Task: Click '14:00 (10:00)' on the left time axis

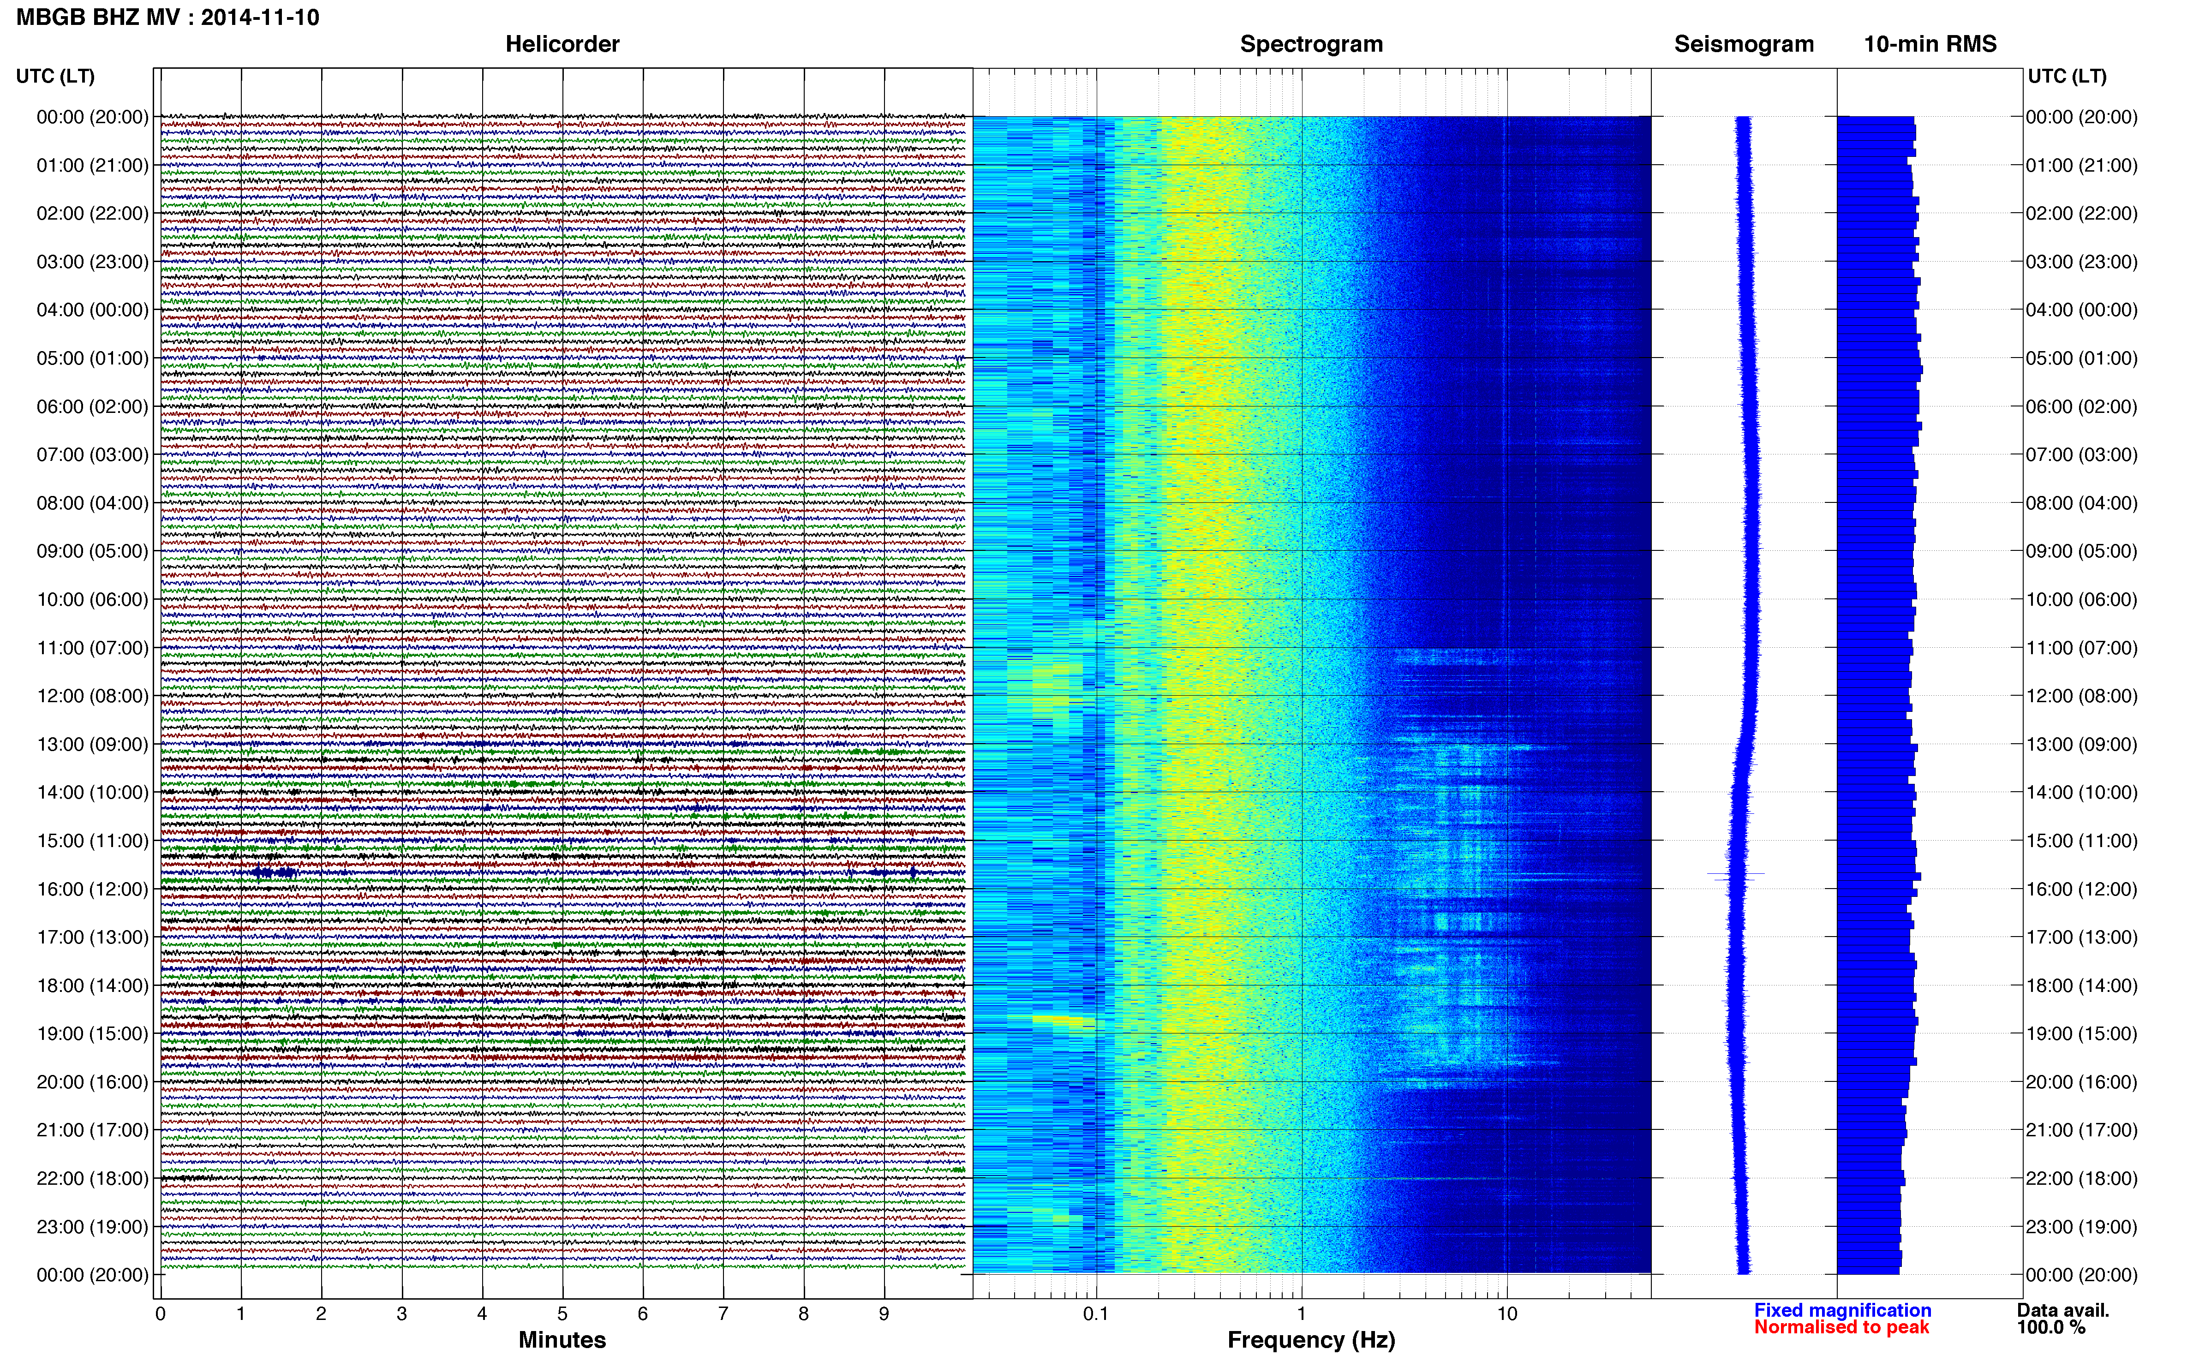Action: 92,793
